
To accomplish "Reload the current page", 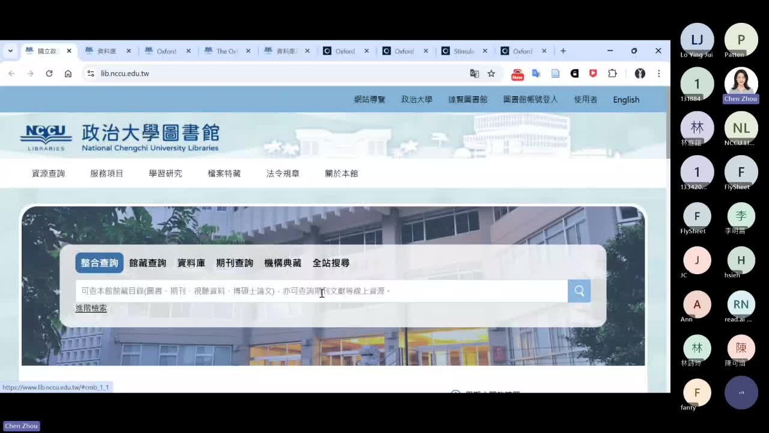I will tap(49, 73).
